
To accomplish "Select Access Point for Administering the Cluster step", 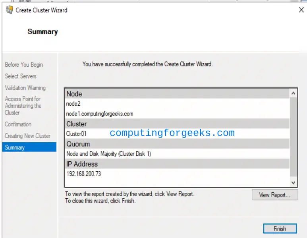I will [x=23, y=106].
